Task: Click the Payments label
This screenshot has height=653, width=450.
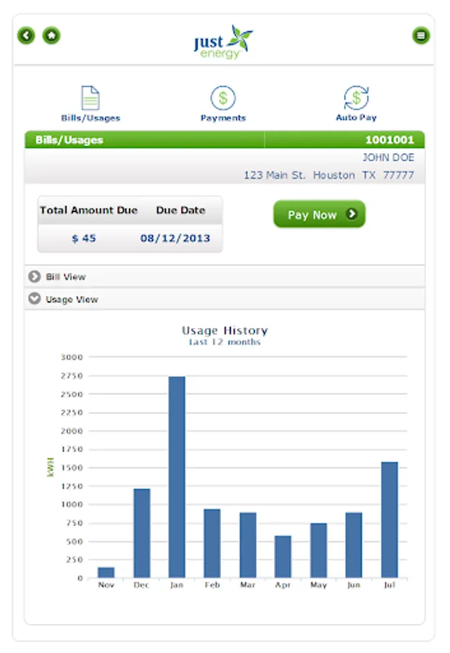Action: (x=223, y=118)
